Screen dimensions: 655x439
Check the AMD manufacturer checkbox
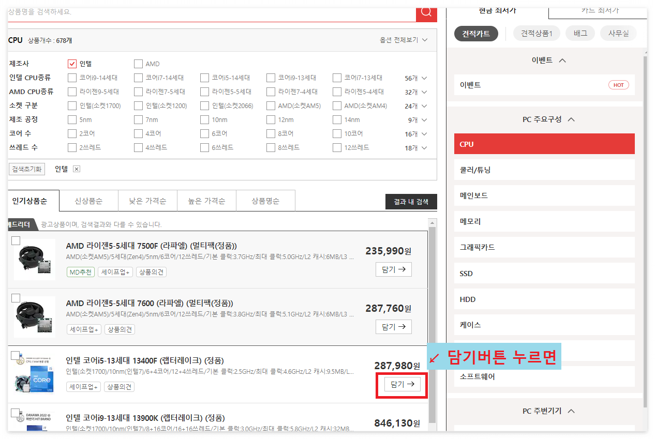point(138,64)
